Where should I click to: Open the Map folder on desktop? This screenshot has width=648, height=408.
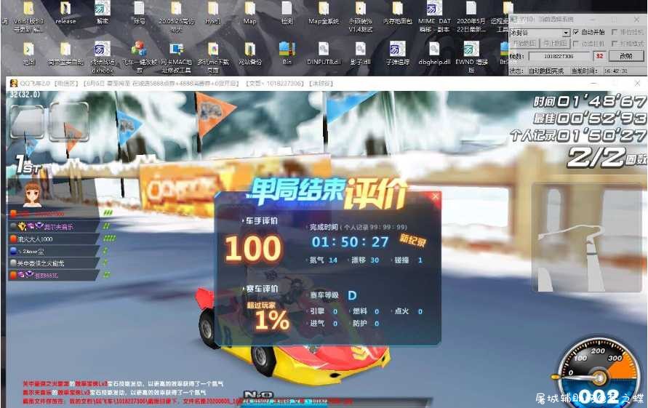[x=249, y=13]
